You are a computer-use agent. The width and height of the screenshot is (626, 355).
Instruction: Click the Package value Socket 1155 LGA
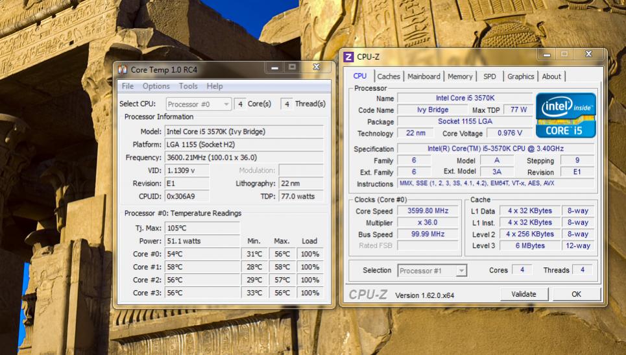(x=465, y=121)
